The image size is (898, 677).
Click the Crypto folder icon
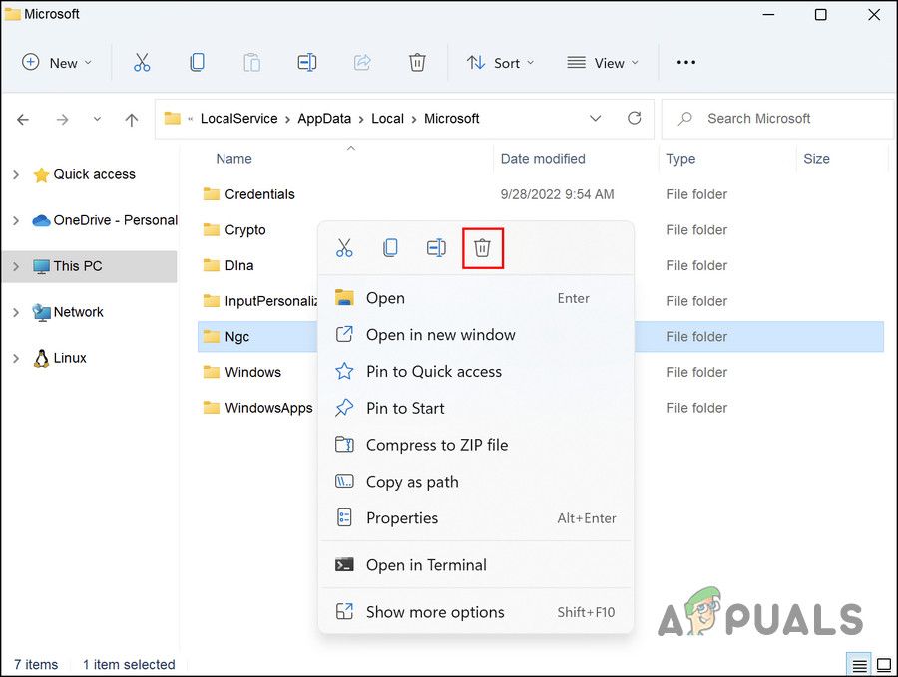pyautogui.click(x=211, y=230)
